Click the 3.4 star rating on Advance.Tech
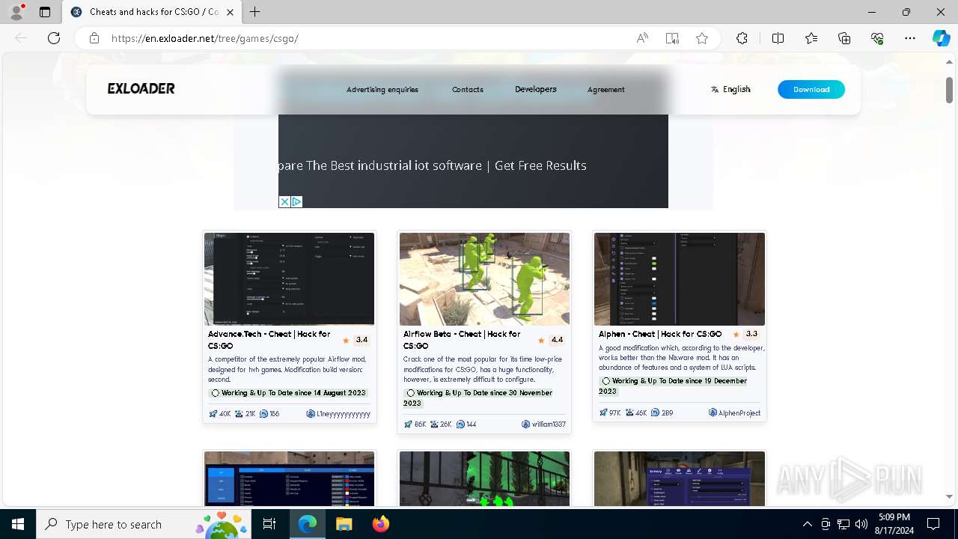Viewport: 958px width, 539px height. point(356,340)
